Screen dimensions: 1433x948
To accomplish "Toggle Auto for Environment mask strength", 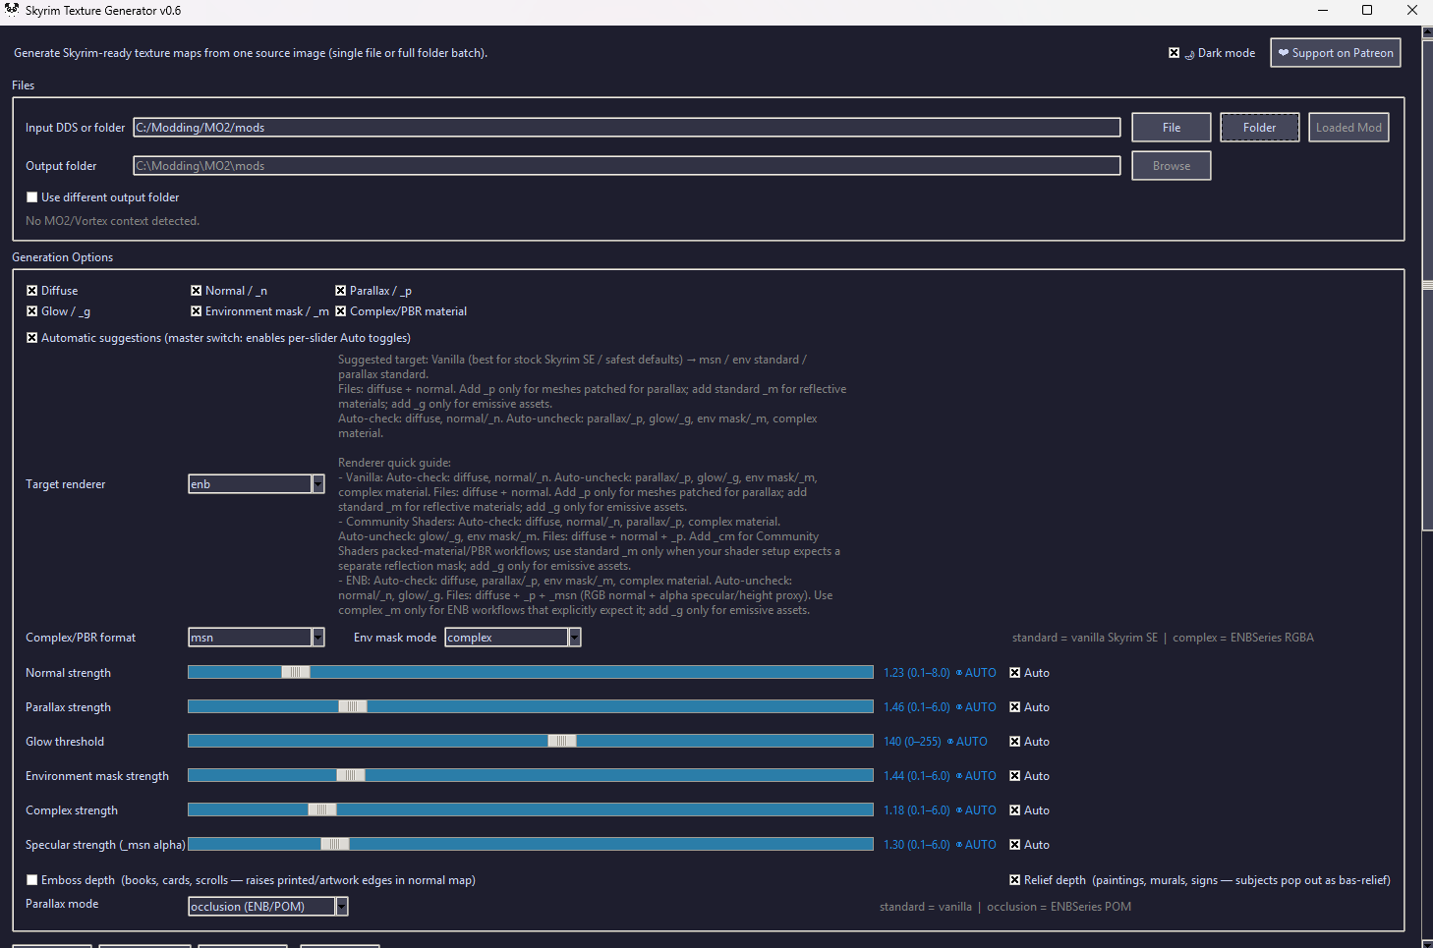I will [x=1015, y=776].
